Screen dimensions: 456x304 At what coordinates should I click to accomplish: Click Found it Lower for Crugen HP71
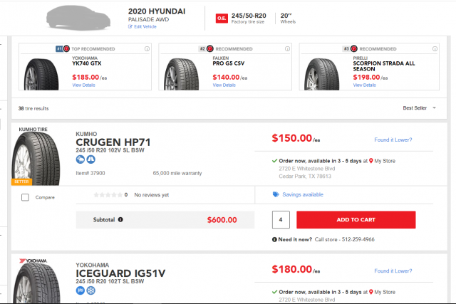click(393, 140)
